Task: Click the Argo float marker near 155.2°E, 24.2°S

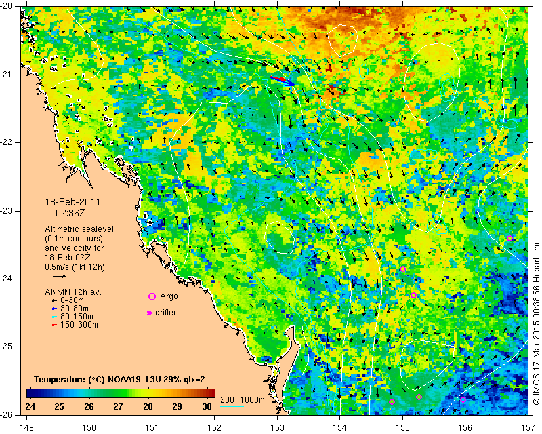Action: pyautogui.click(x=413, y=295)
